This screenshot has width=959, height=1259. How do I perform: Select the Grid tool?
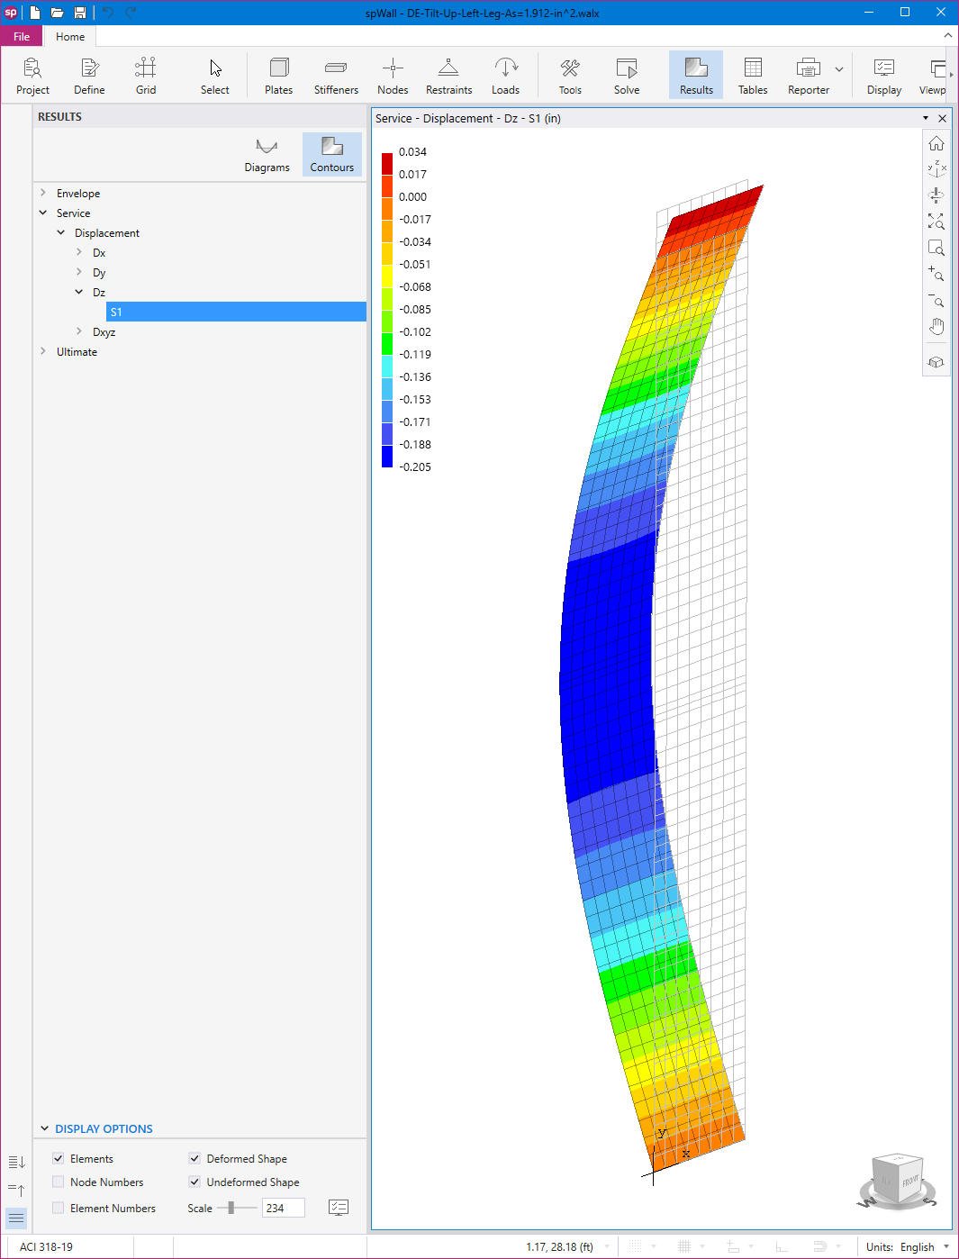pos(146,76)
